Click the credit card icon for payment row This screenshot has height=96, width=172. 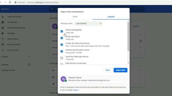click(x=53, y=77)
